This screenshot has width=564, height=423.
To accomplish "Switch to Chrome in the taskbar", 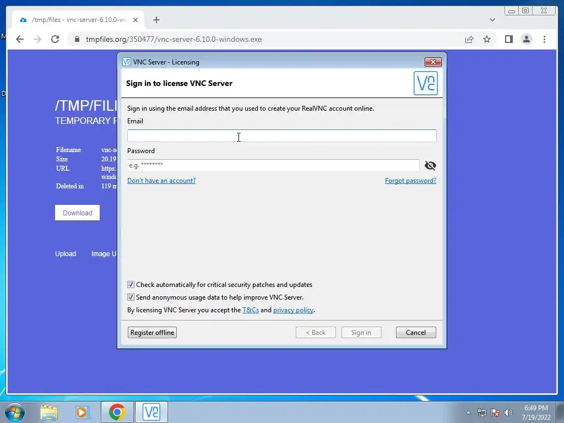I will coord(117,412).
